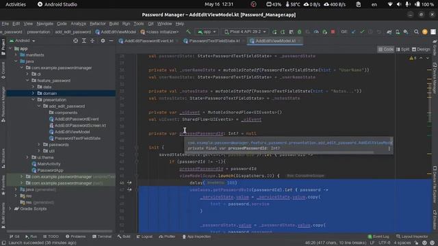Screen dimensions: 438x246
Task: Sync project with Gradle files icon
Action: (x=389, y=32)
